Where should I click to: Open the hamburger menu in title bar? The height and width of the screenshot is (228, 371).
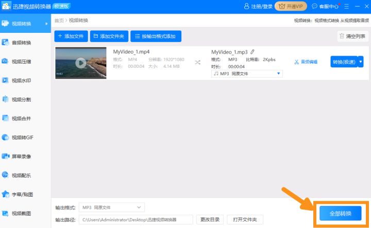click(346, 6)
